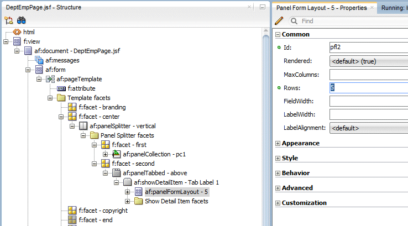Select the 'af:showDetailItem - Tab Label 1' text
This screenshot has width=408, height=226.
[176, 182]
